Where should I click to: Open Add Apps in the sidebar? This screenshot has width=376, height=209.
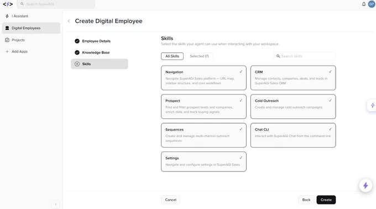click(x=31, y=51)
